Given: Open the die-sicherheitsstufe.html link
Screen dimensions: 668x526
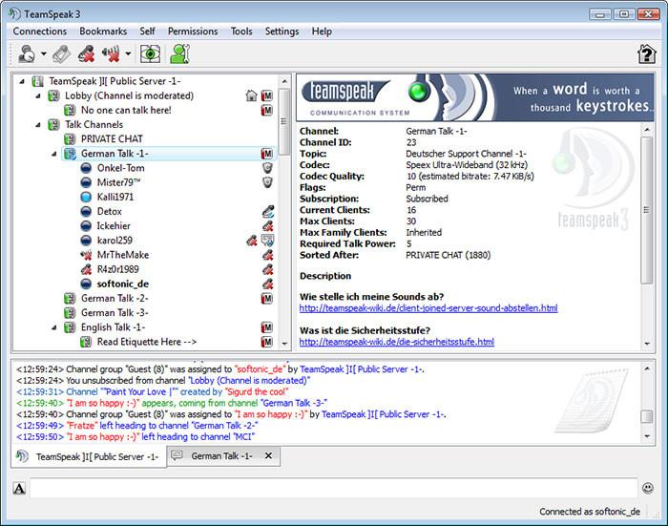Looking at the screenshot, I should coord(397,342).
